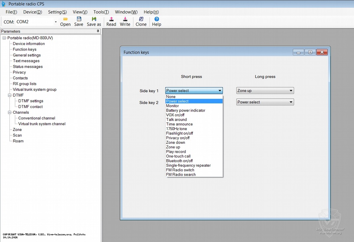The width and height of the screenshot is (354, 242).
Task: Open Conventional channel tree item
Action: (x=37, y=118)
